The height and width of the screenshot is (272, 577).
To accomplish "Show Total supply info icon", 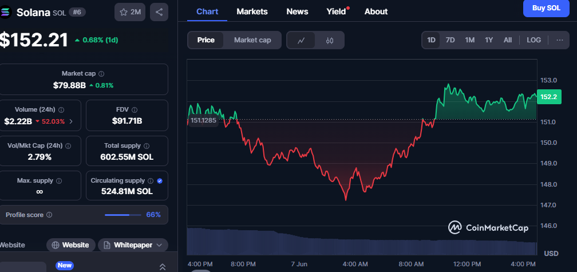I will point(147,146).
